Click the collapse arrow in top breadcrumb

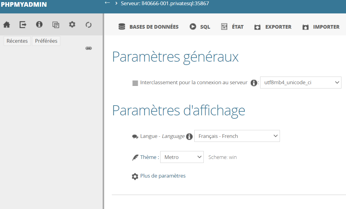pyautogui.click(x=107, y=3)
